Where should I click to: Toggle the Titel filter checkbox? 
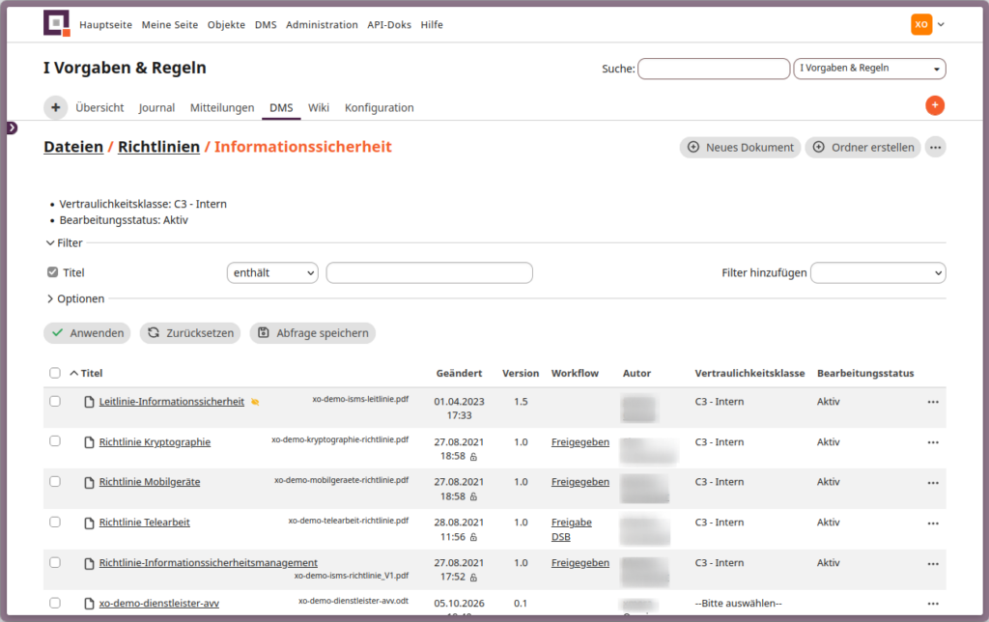[53, 272]
